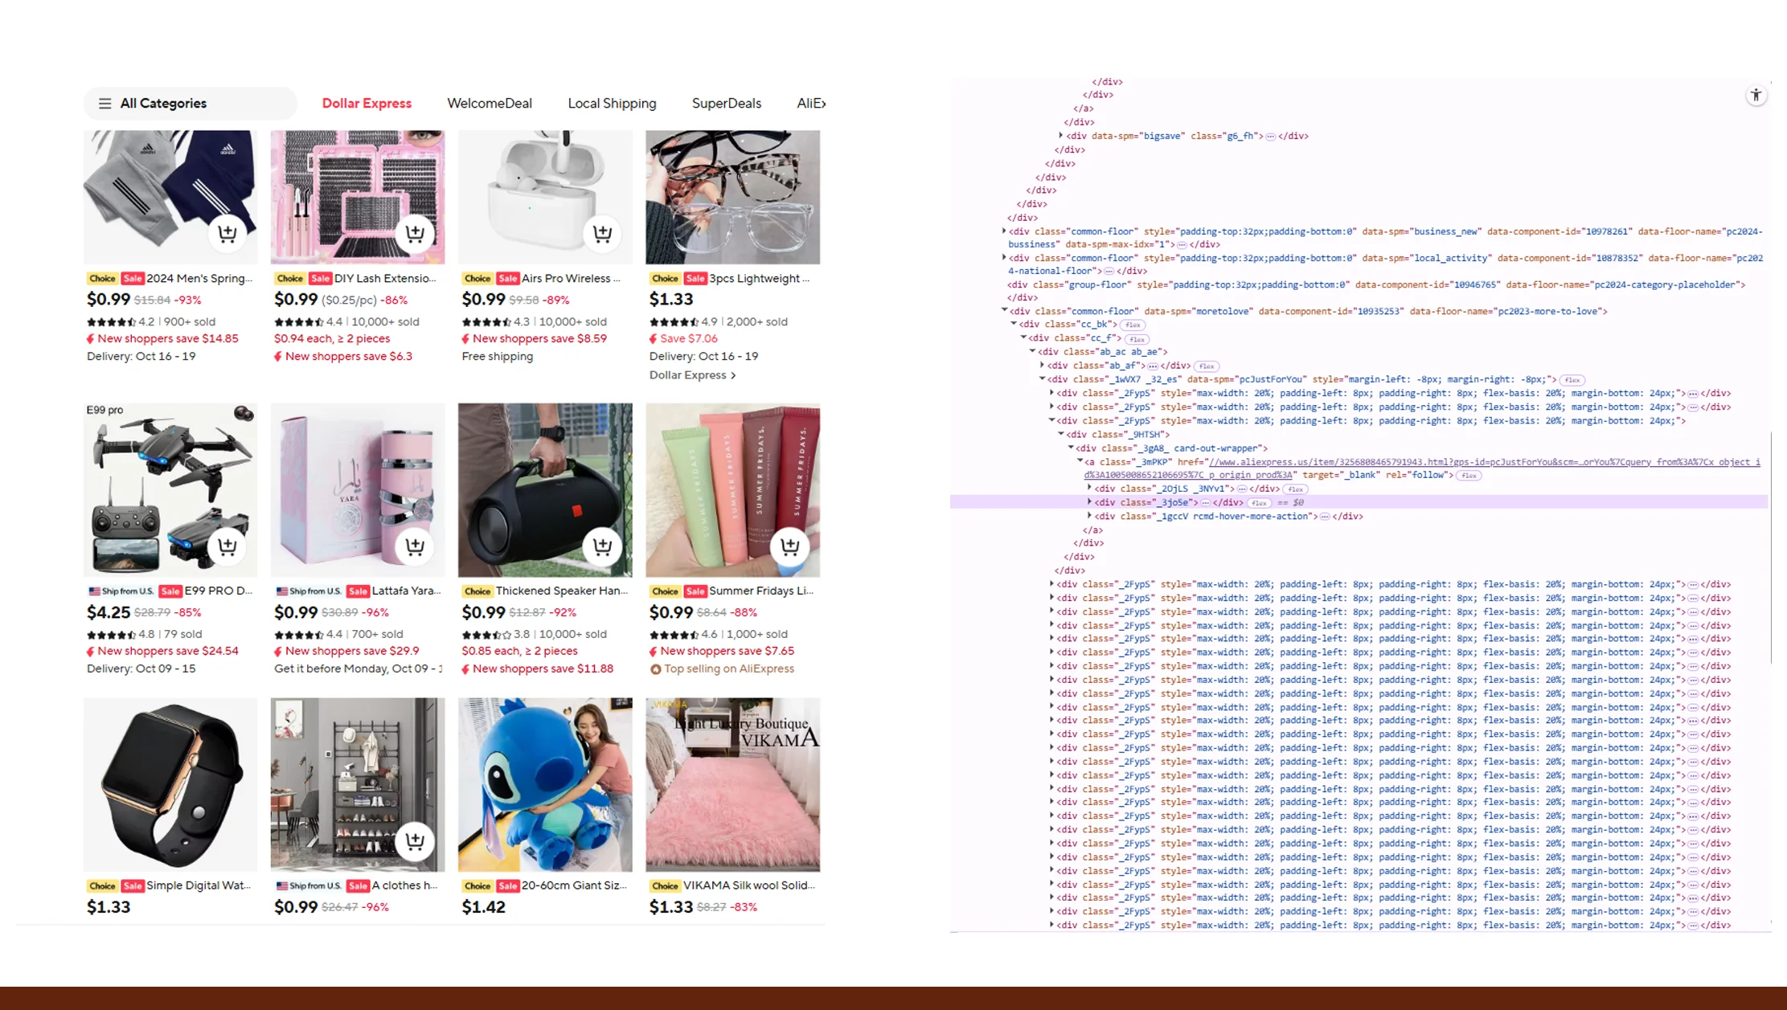Add the Airs Pro Wireless earbuds via cart icon

pos(603,233)
